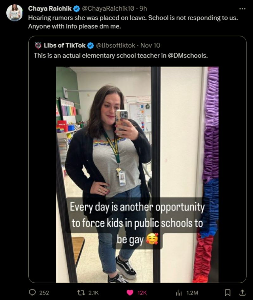Image resolution: width=253 pixels, height=300 pixels.
Task: Click the Libs of TikTok small avatar
Action: 38,45
